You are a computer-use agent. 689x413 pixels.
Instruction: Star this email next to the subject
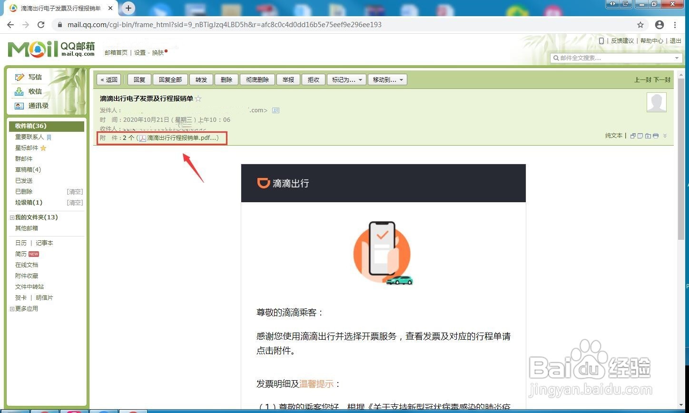(198, 98)
